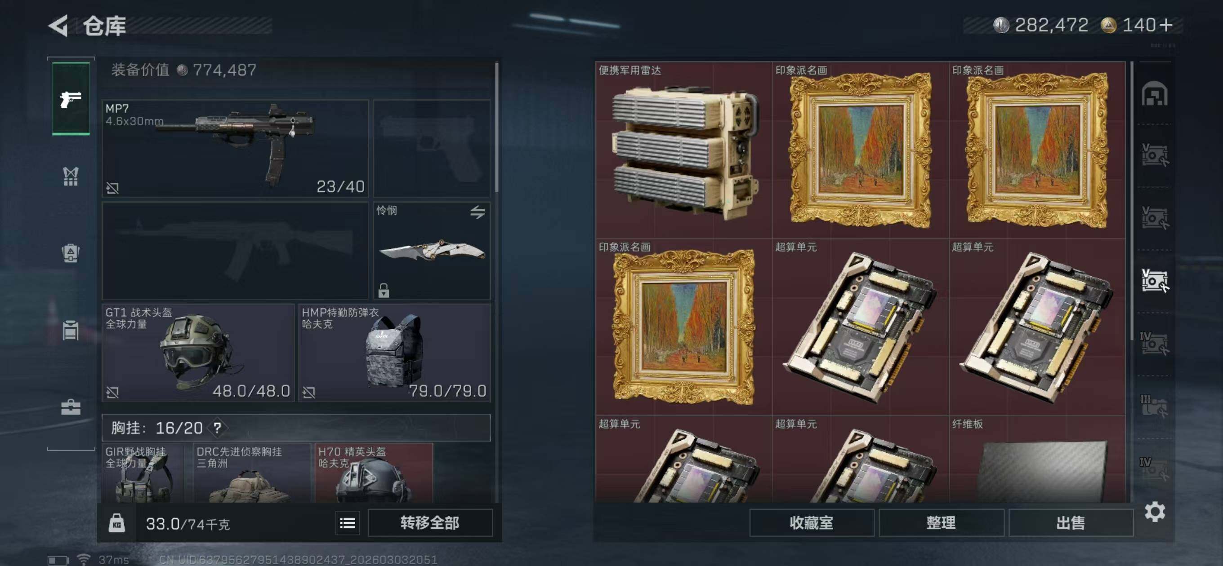
Task: Select the warehouse home storage tab icon
Action: pyautogui.click(x=1155, y=93)
